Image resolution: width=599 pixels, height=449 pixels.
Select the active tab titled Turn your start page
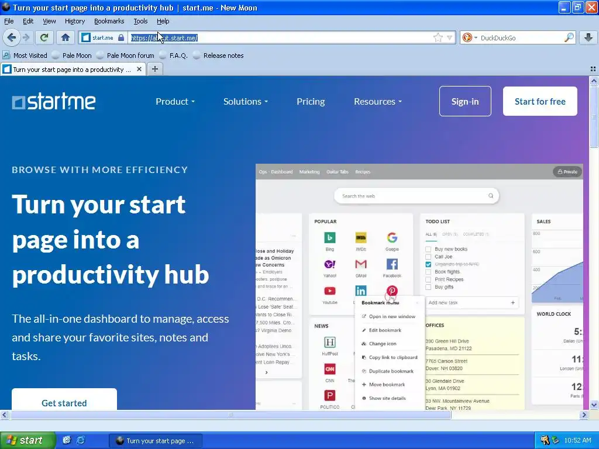click(73, 69)
